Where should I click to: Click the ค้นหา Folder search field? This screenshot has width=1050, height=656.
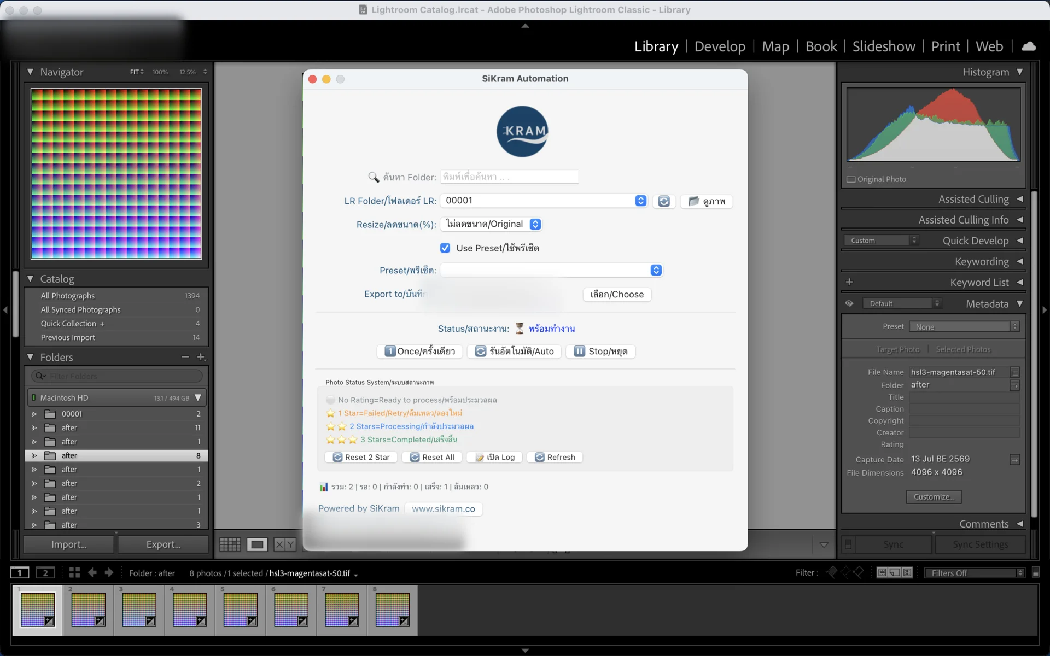[509, 177]
